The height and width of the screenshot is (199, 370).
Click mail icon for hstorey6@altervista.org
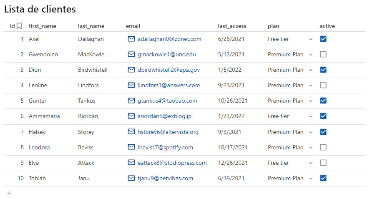(131, 132)
